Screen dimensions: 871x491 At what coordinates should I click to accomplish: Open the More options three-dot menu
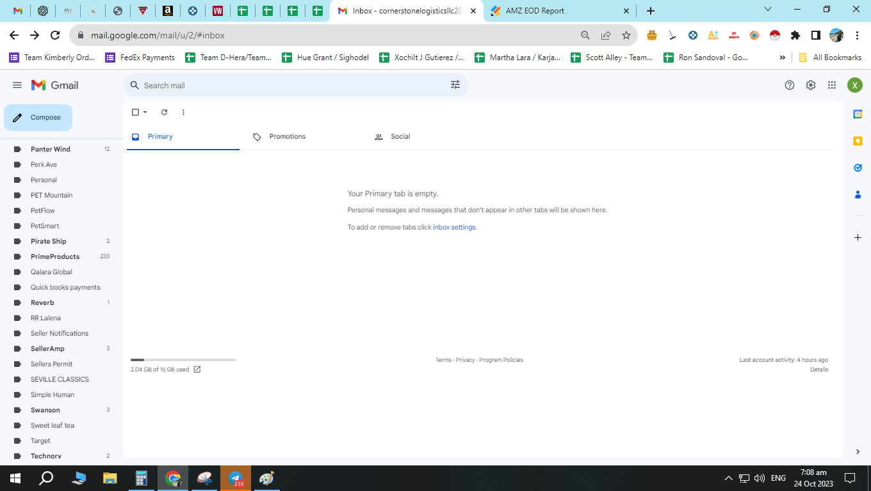(183, 112)
